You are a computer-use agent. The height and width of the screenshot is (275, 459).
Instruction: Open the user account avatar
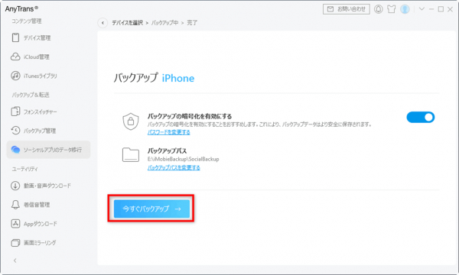(405, 9)
